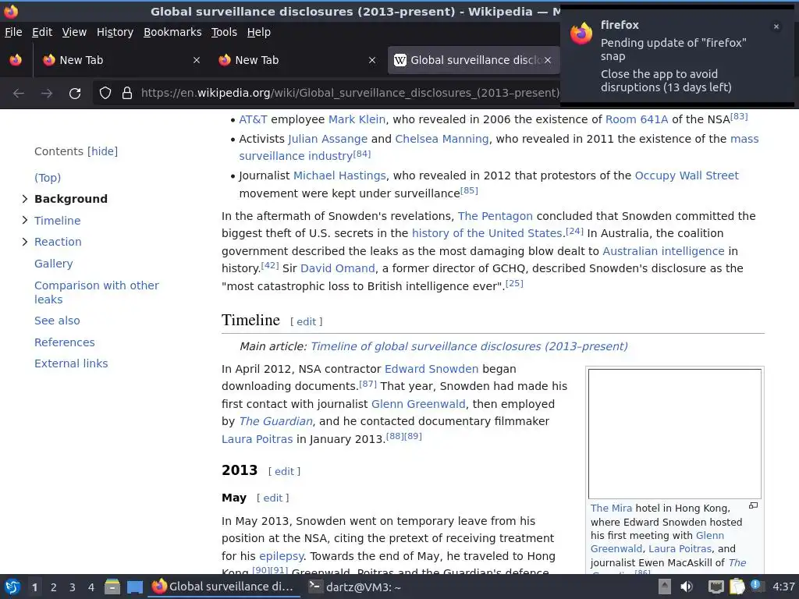Open the Occupy Wall Street link
Screen dimensions: 799x599
687,175
